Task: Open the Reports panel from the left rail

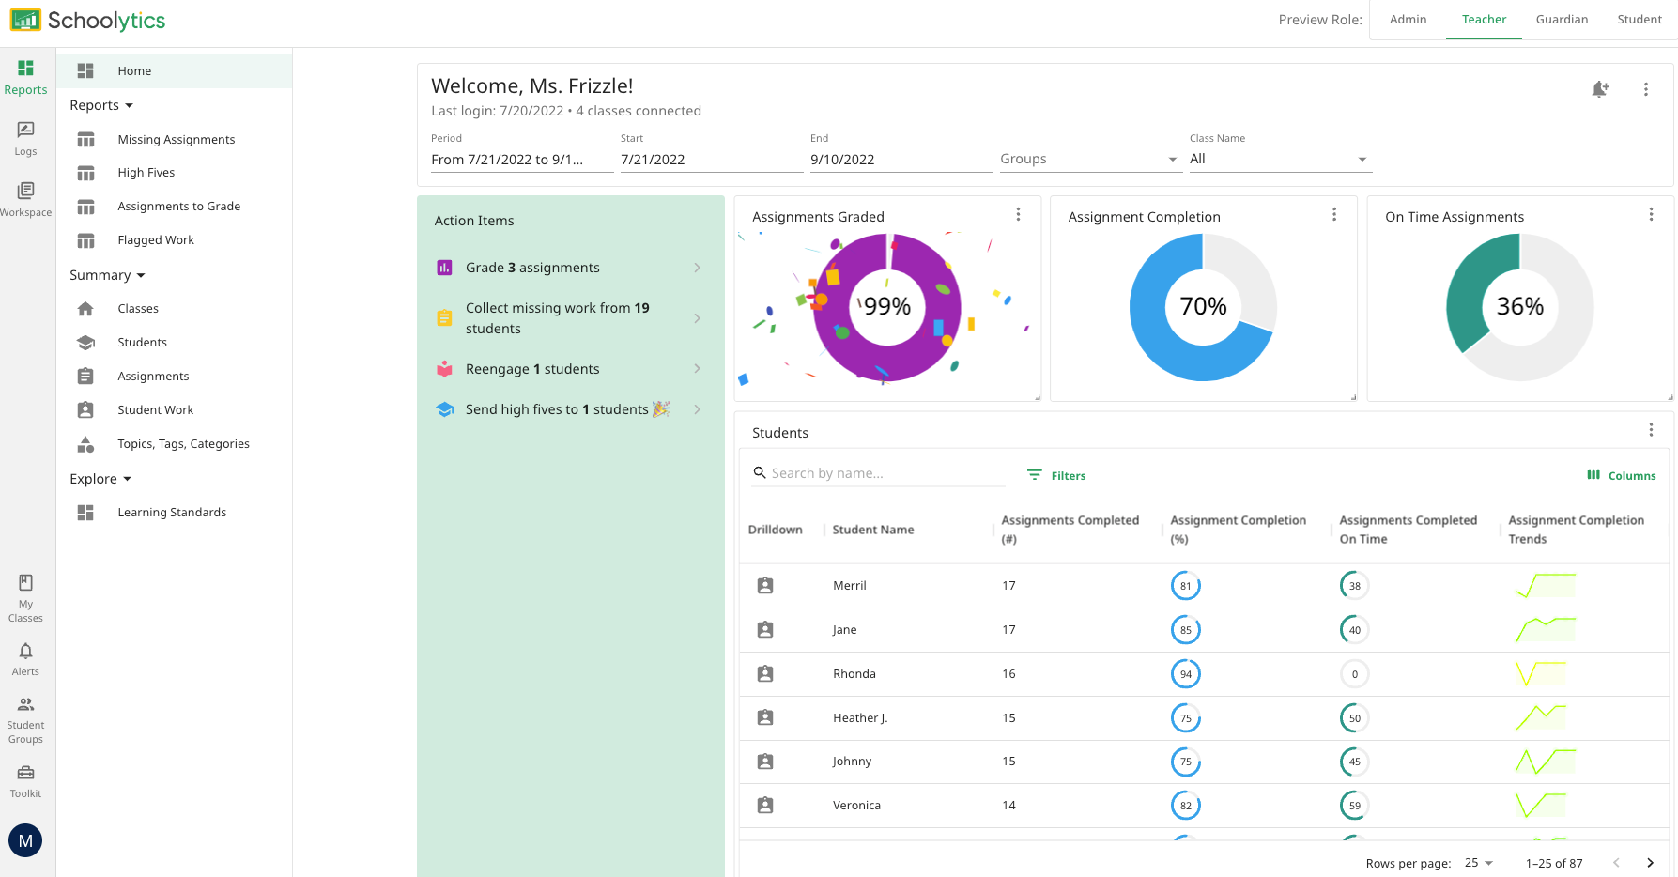Action: tap(25, 75)
